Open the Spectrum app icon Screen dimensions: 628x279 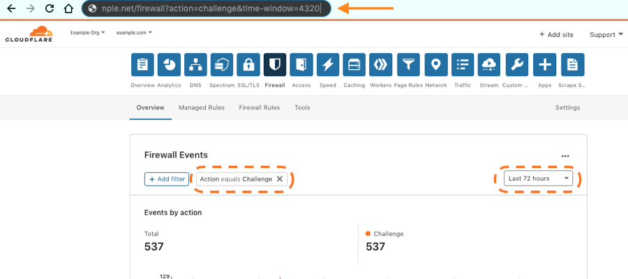point(222,64)
